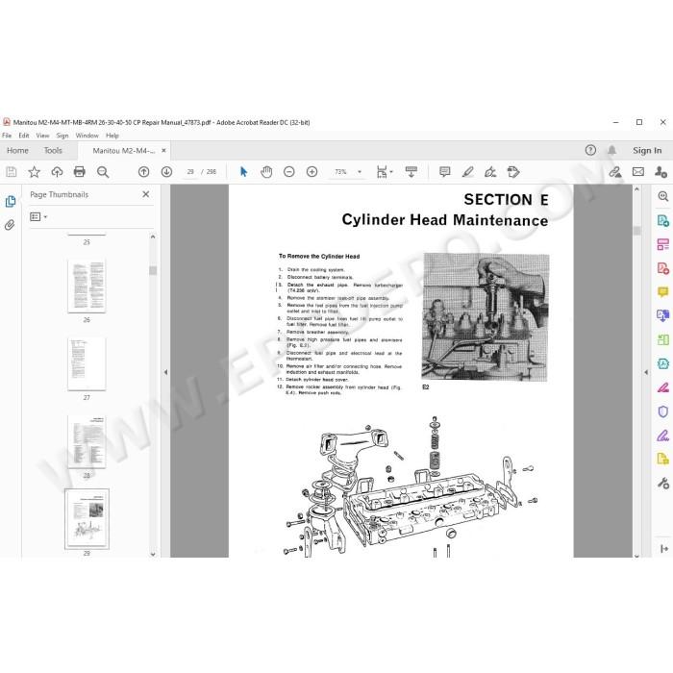Print the document using the printer icon
The width and height of the screenshot is (673, 673).
click(80, 172)
